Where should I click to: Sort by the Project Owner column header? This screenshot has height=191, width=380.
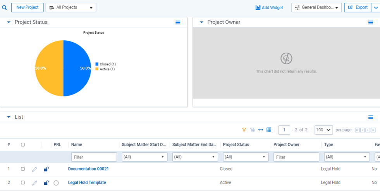287,145
